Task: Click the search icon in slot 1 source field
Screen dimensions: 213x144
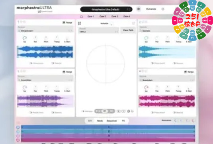Action: pyautogui.click(x=19, y=31)
